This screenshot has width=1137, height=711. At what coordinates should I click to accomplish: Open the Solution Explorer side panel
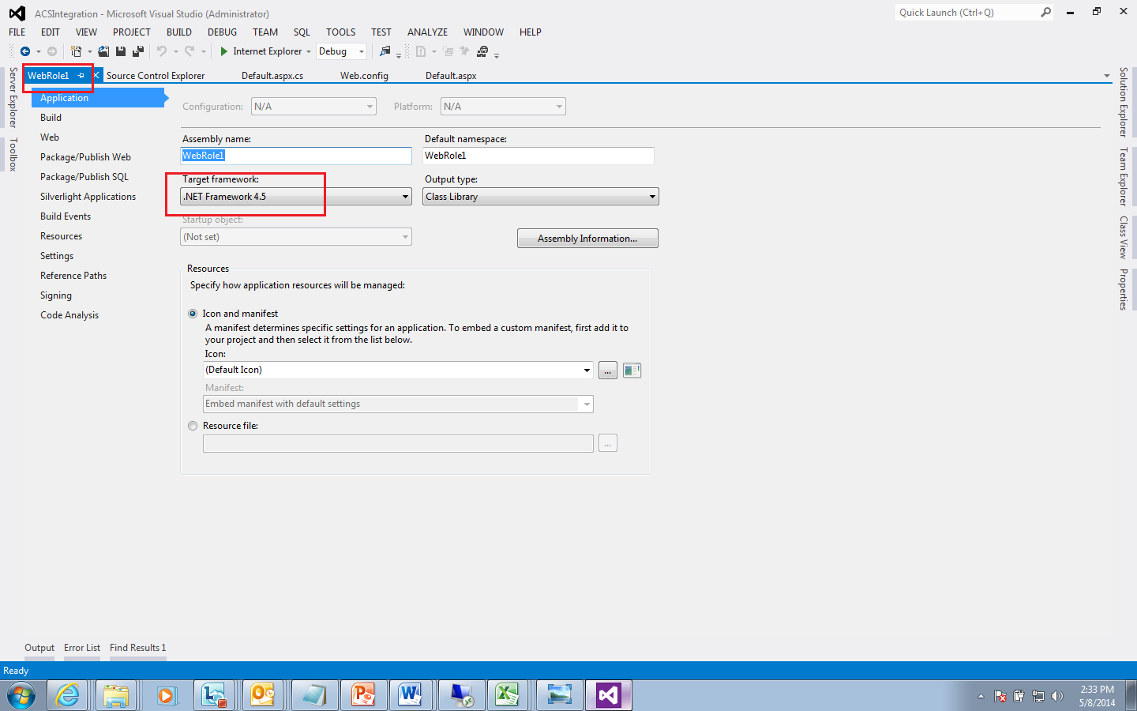(1124, 102)
